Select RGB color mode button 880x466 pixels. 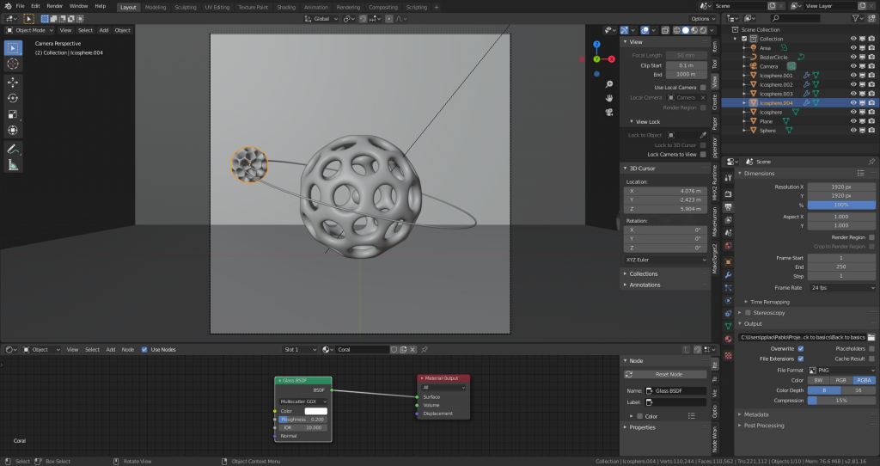[840, 381]
